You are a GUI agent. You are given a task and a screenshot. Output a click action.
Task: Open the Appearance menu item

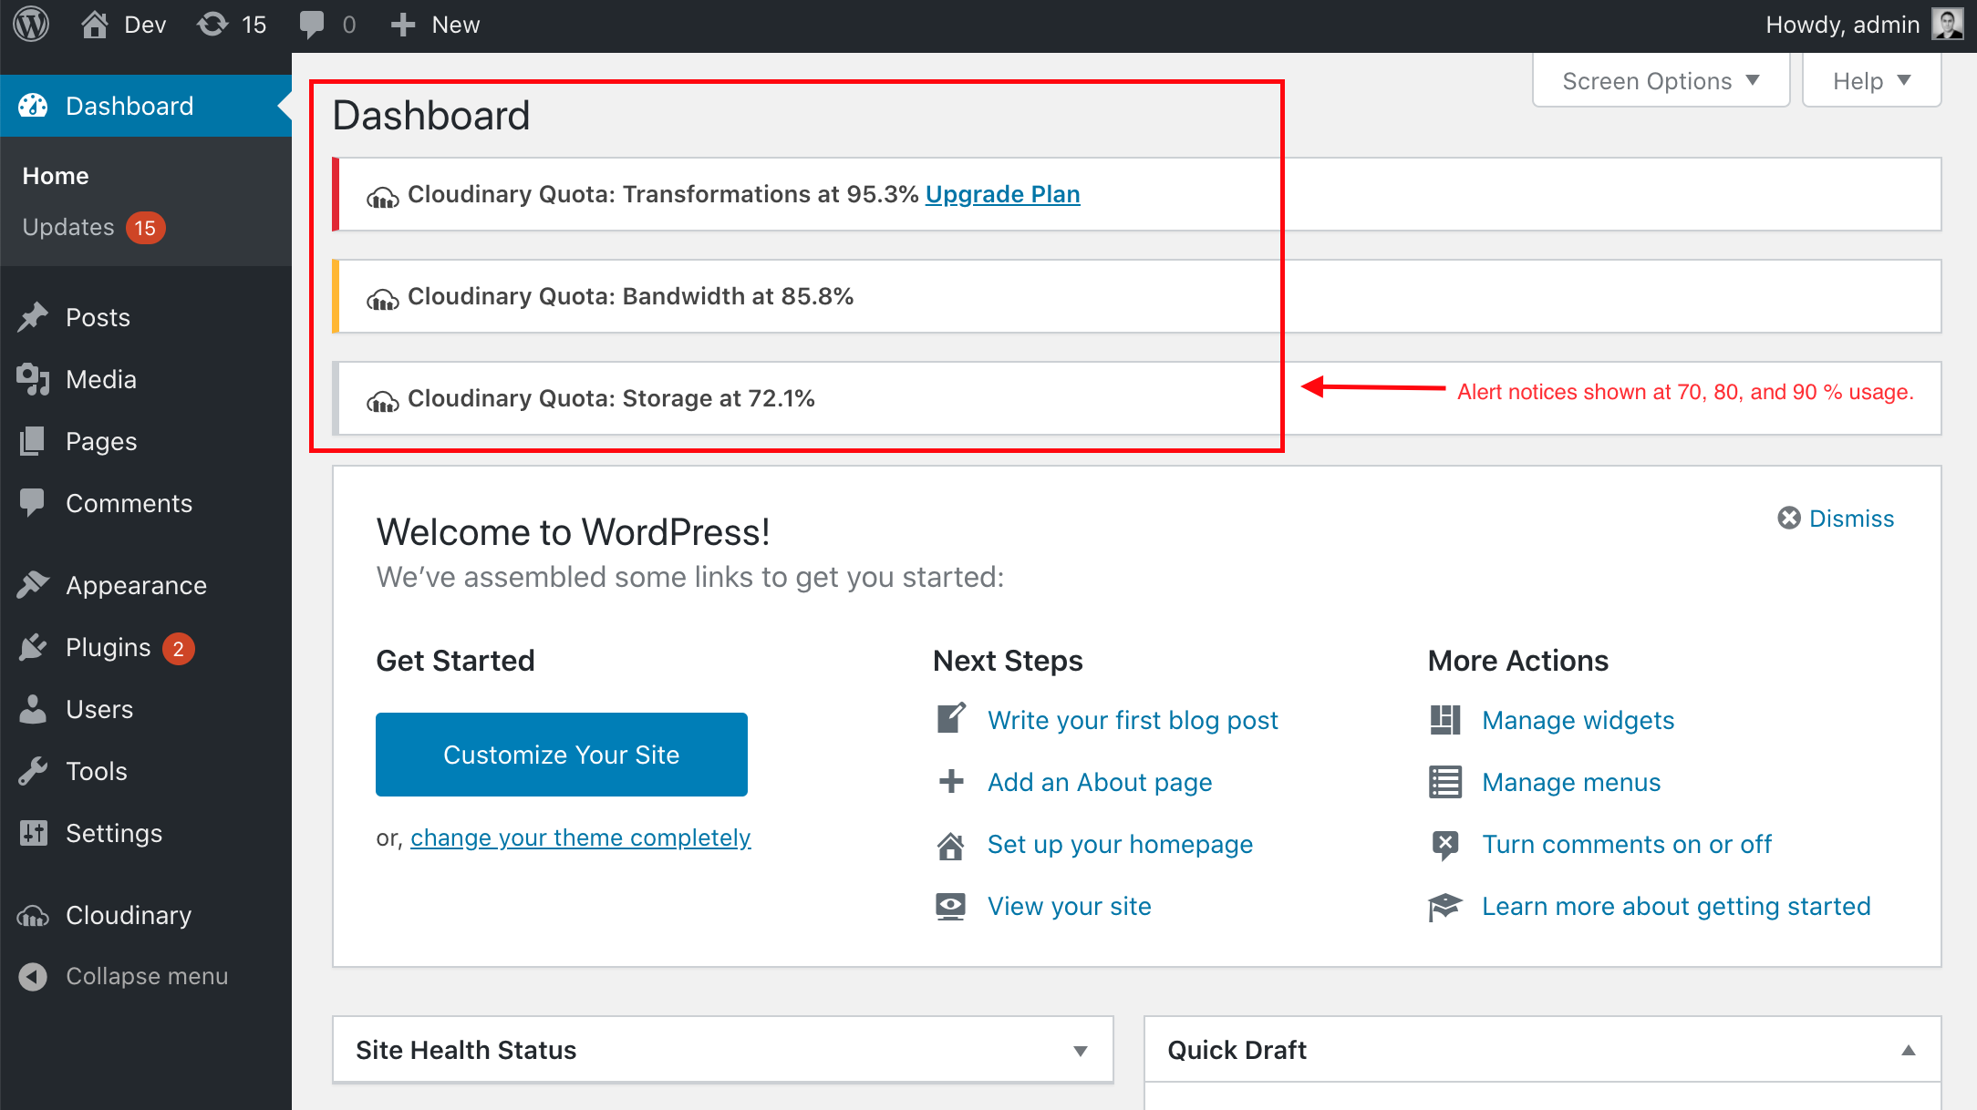click(136, 585)
